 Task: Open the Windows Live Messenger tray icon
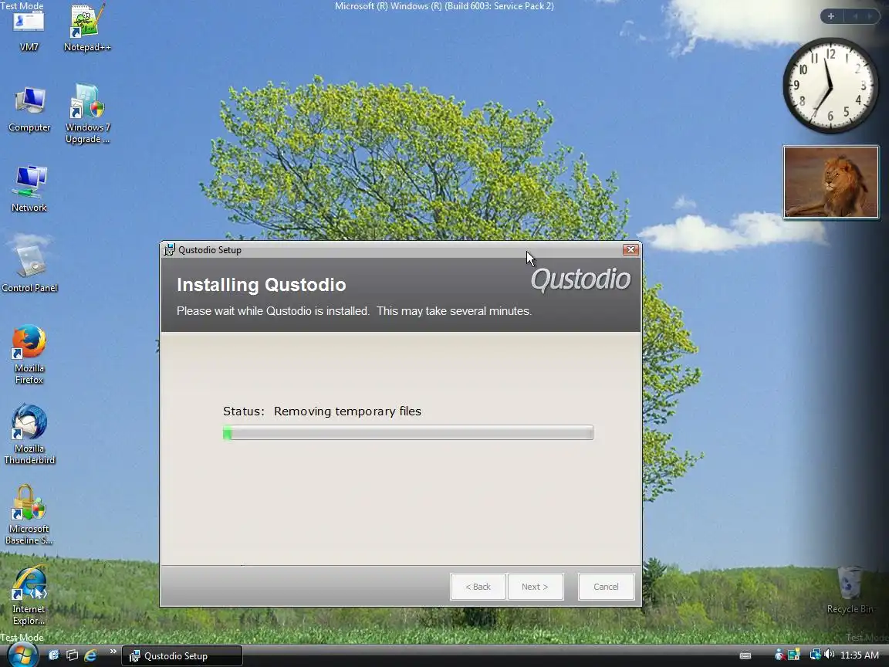779,655
